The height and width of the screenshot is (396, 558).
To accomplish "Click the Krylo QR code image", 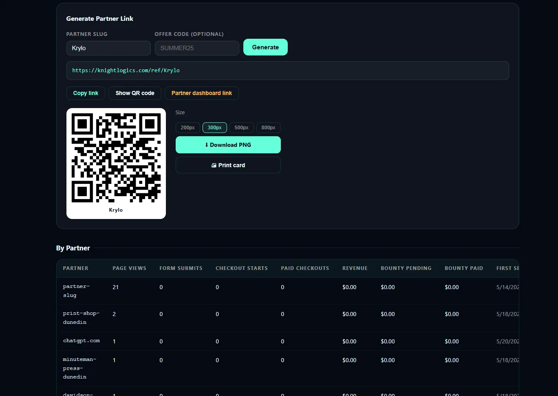I will [116, 158].
